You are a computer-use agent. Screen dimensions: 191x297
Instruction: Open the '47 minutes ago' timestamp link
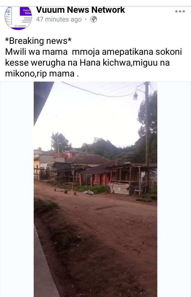59,19
